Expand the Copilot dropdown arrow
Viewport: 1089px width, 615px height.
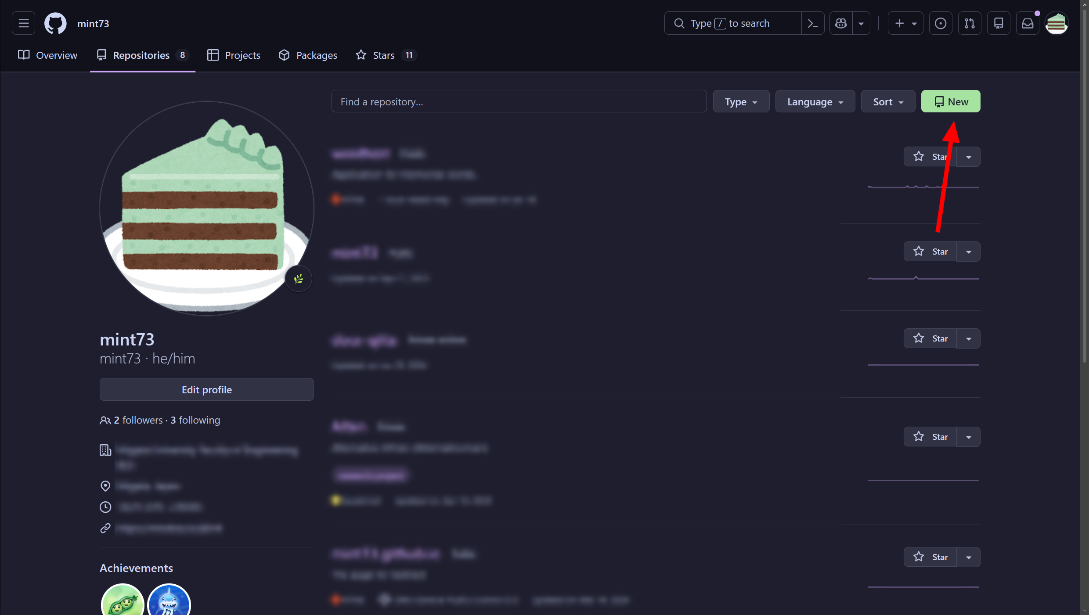861,23
